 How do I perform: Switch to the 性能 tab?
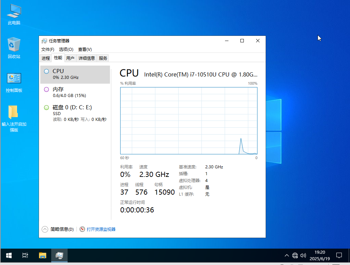(x=58, y=58)
